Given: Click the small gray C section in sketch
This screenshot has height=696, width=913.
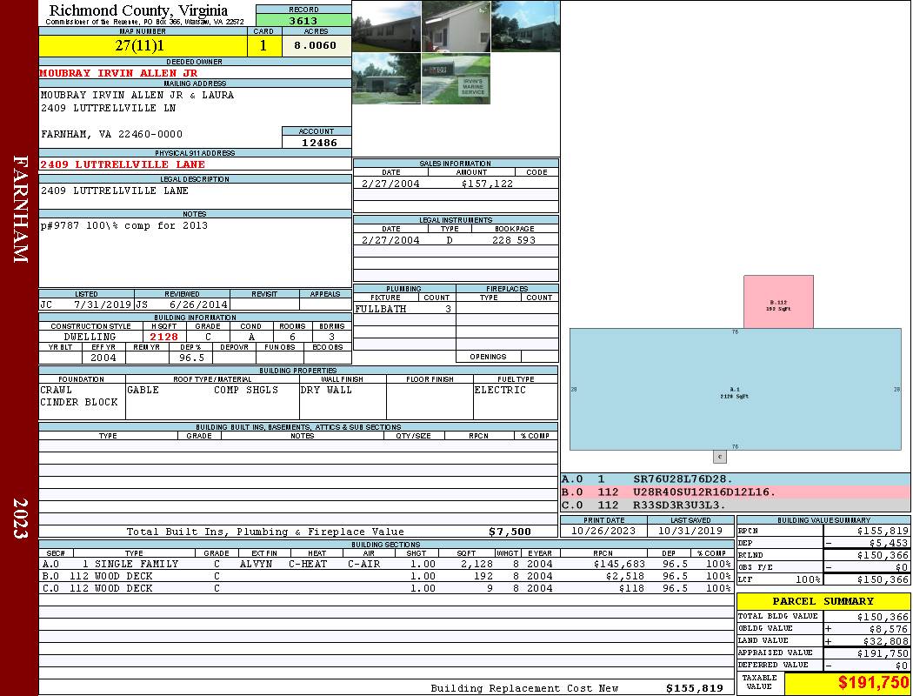Looking at the screenshot, I should pyautogui.click(x=719, y=457).
